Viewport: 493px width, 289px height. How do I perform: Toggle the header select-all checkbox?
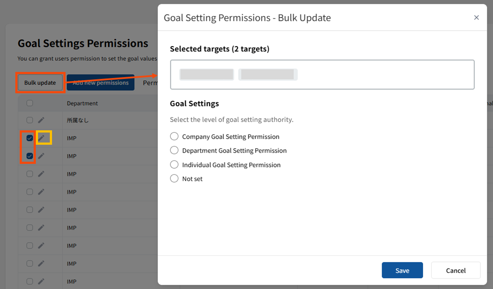(x=30, y=103)
